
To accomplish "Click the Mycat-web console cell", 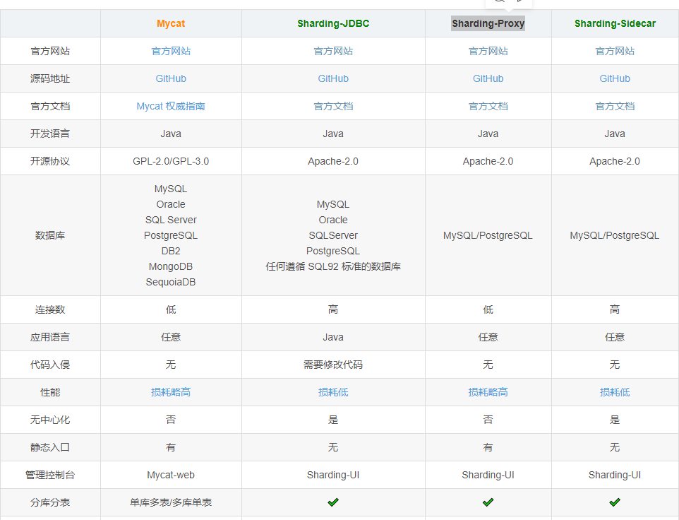I will [171, 475].
